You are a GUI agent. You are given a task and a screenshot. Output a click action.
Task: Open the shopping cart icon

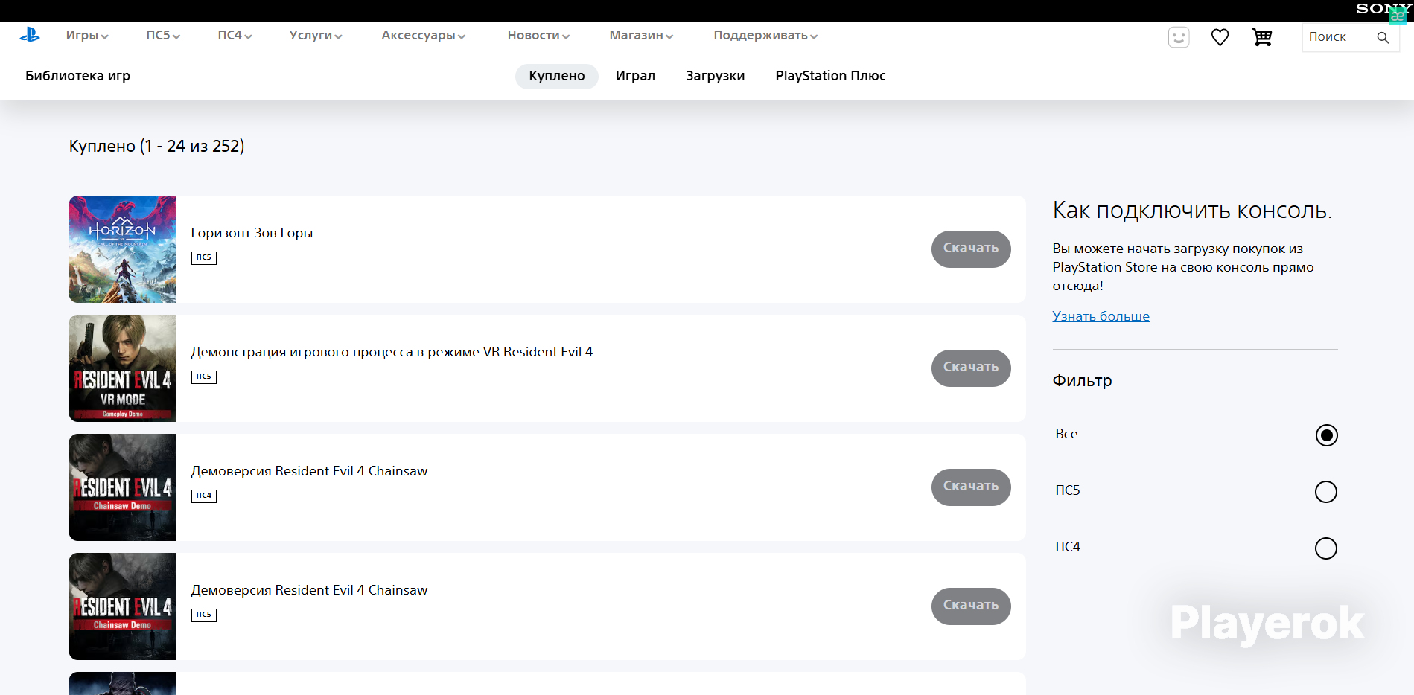pyautogui.click(x=1262, y=37)
